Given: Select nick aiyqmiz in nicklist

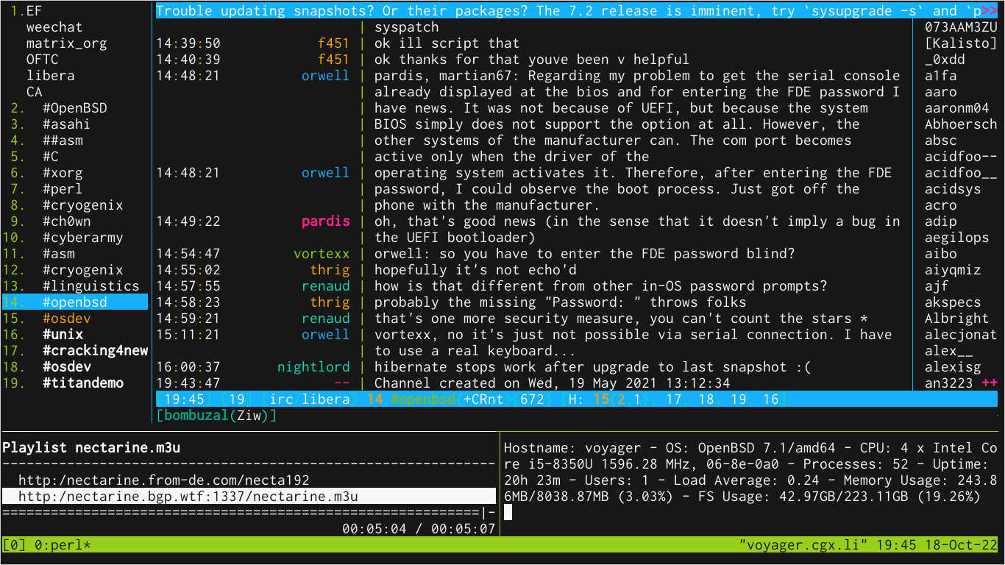Looking at the screenshot, I should 953,270.
